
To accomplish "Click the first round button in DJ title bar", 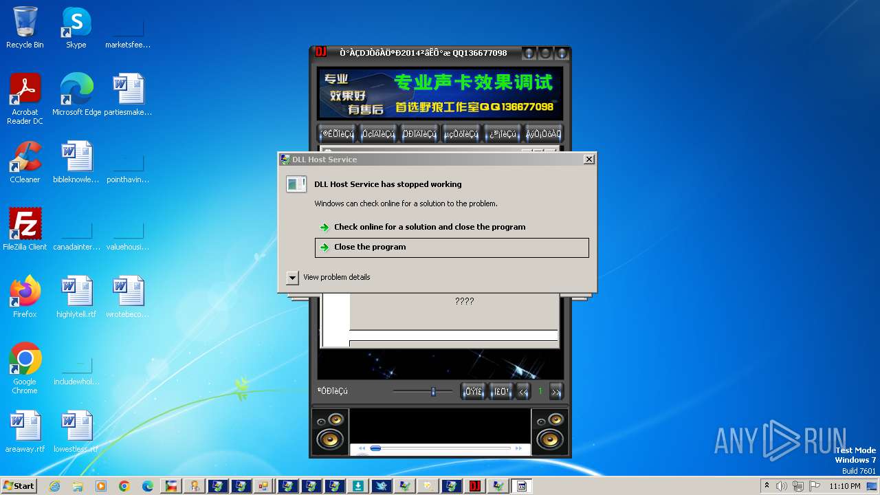I will pos(529,53).
